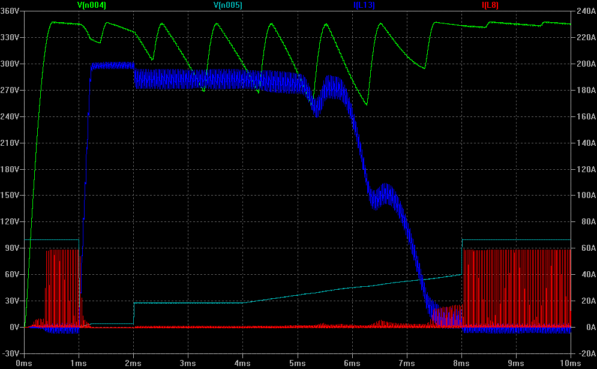Viewport: 597px width, 369px height.
Task: Click the 6ms time axis label
Action: point(352,363)
